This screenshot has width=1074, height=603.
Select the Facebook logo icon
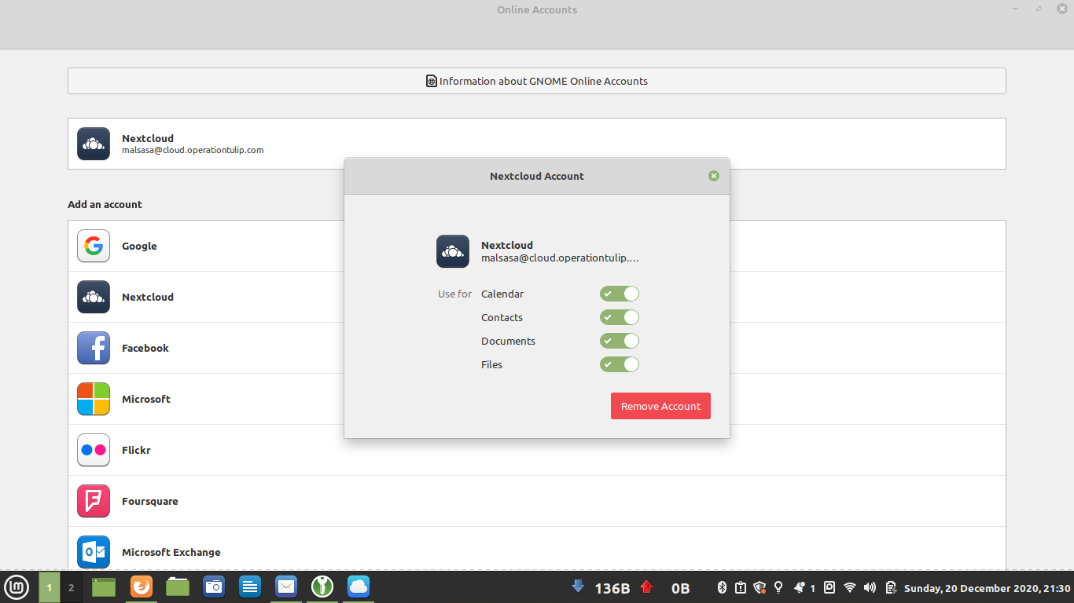point(94,348)
